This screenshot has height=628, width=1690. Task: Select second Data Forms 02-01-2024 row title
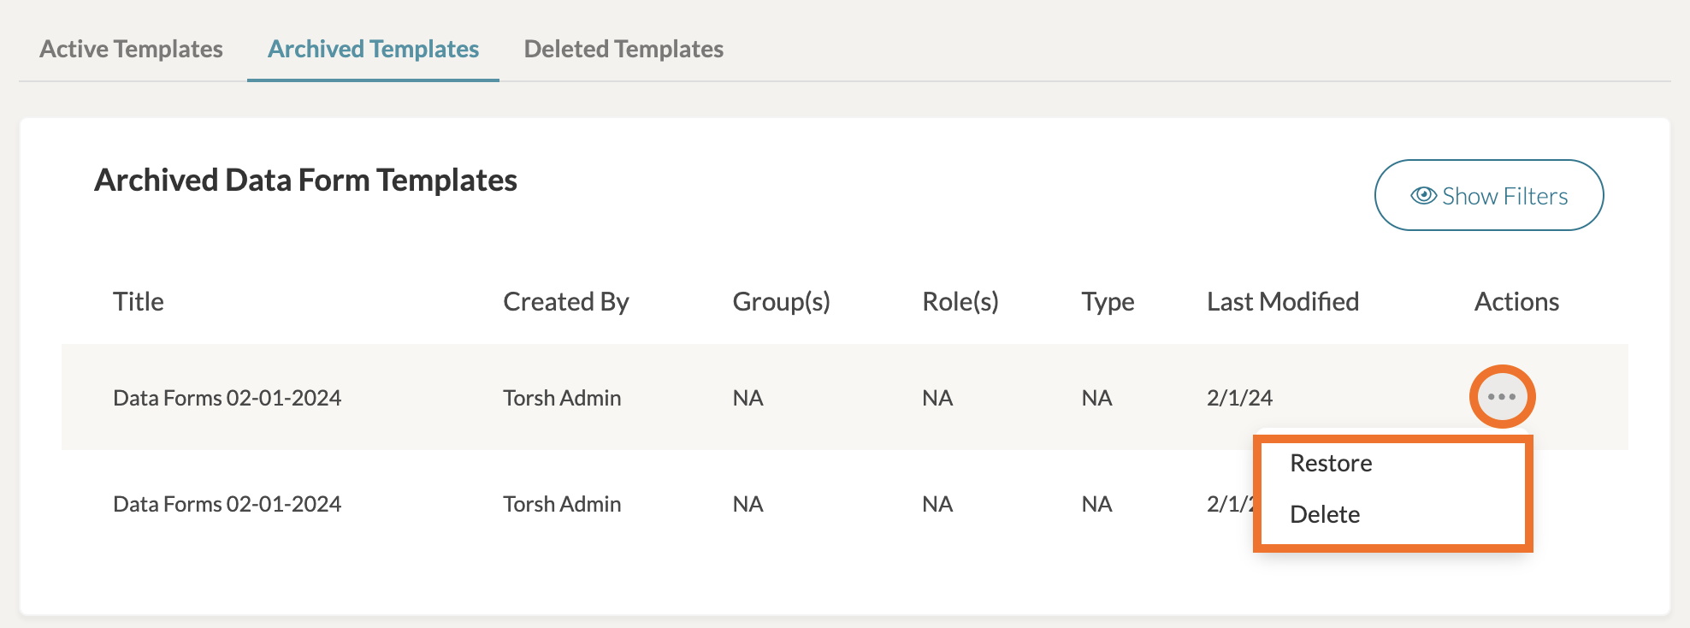click(227, 504)
